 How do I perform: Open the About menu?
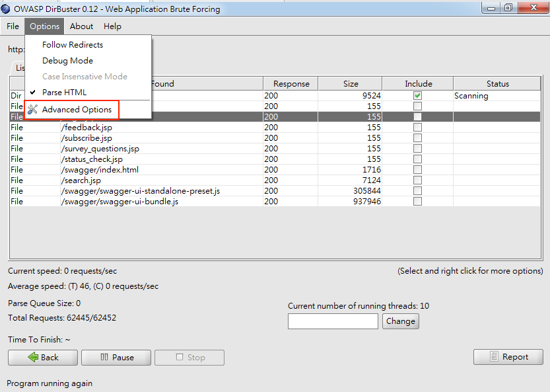(x=81, y=26)
